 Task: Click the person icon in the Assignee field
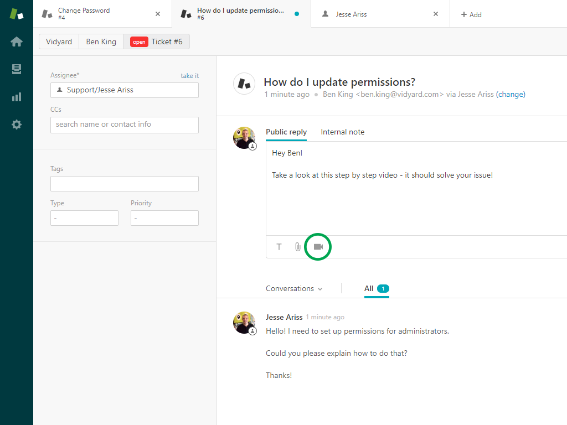[58, 90]
